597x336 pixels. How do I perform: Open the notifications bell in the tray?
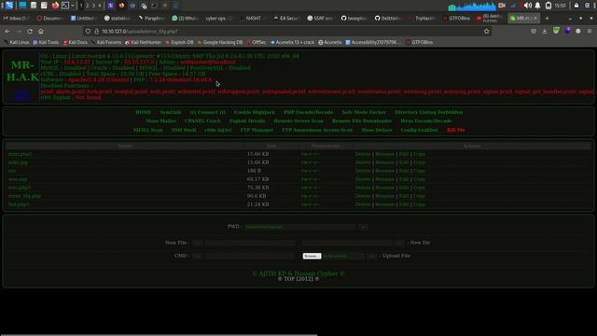pos(537,6)
